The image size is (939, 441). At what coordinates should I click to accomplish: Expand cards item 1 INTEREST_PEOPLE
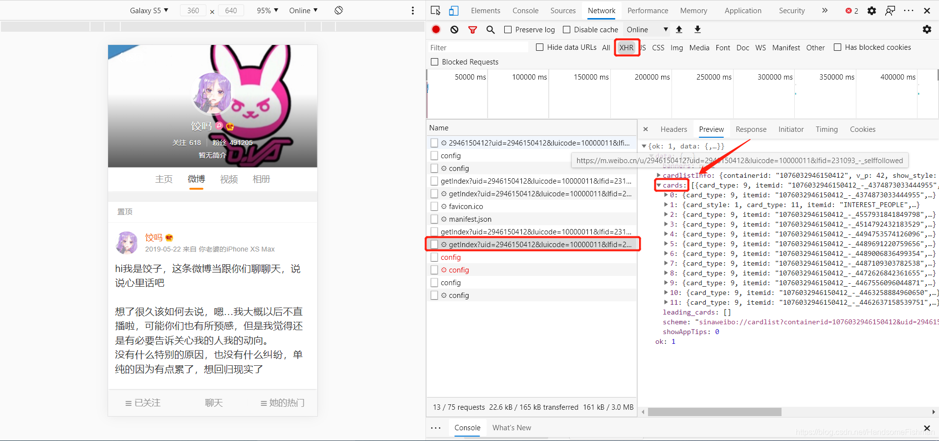coord(666,205)
